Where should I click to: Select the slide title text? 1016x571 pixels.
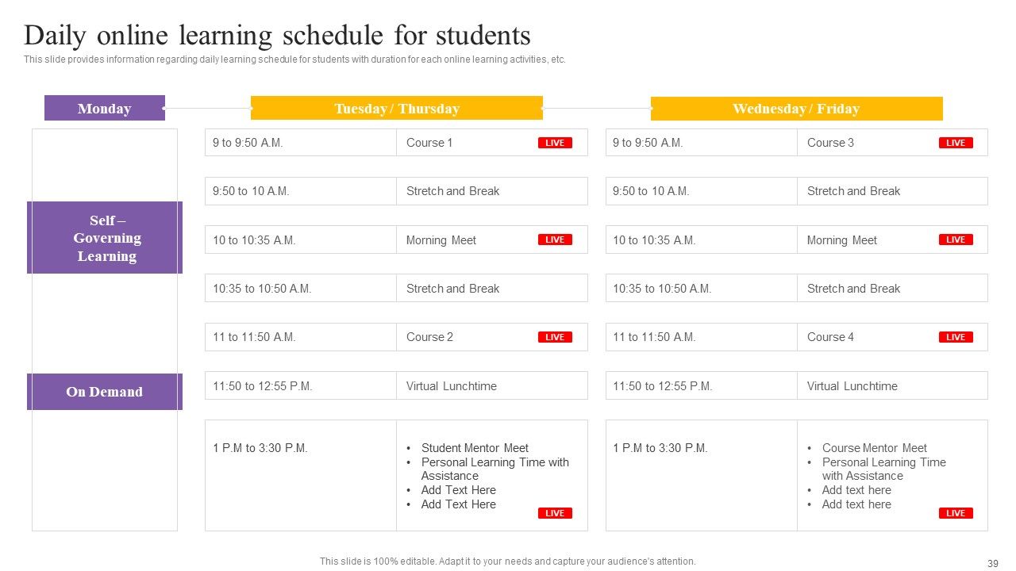(277, 36)
